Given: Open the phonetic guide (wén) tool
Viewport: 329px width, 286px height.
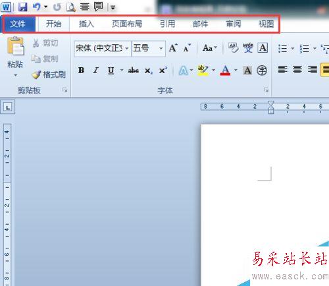Looking at the screenshot, I should pos(248,47).
